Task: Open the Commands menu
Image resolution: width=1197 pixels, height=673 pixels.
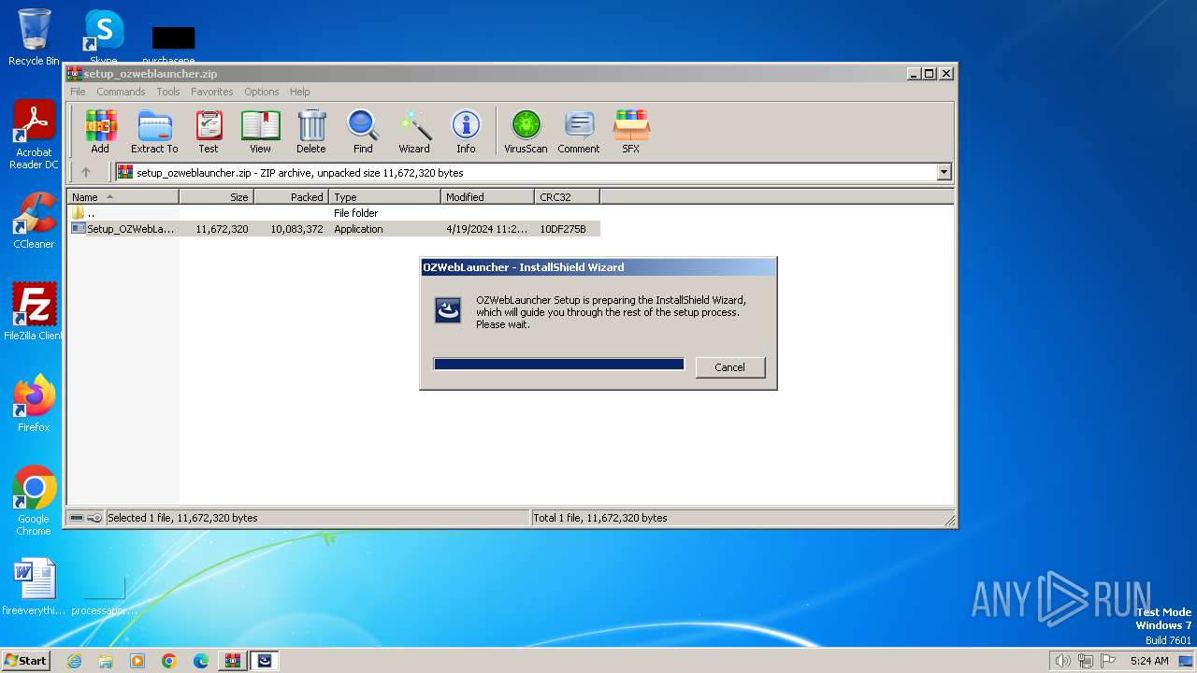Action: click(121, 92)
